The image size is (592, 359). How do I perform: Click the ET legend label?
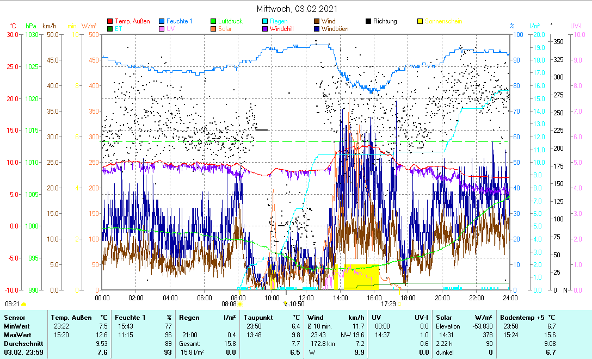pos(119,28)
